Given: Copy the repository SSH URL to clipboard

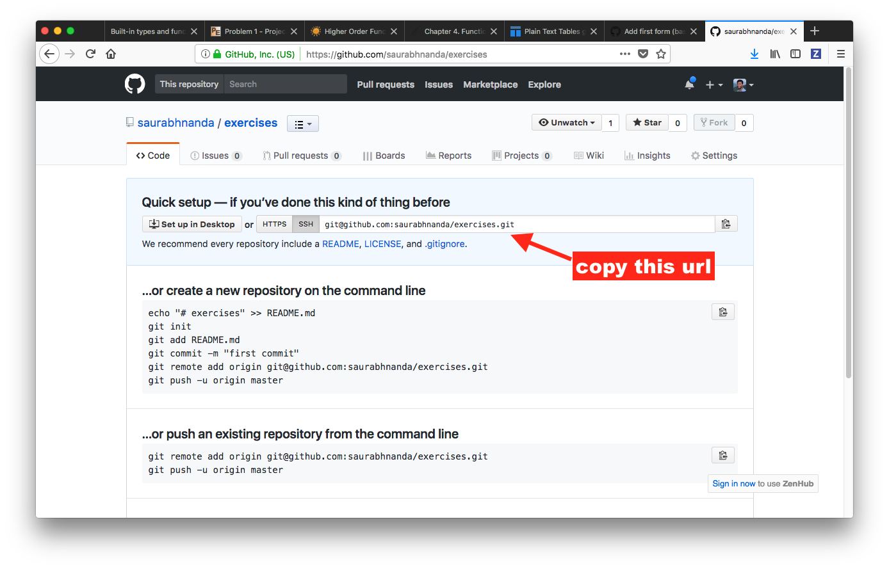Looking at the screenshot, I should (x=726, y=224).
